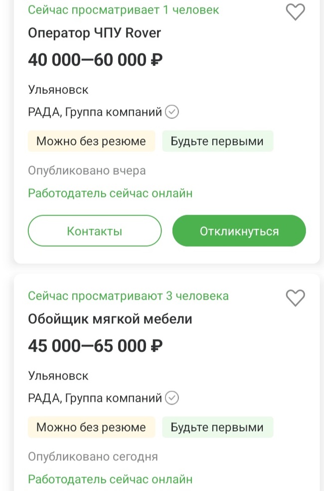
Task: Click verified checkmark in Обойщик мягкой мебели card
Action: pyautogui.click(x=172, y=398)
